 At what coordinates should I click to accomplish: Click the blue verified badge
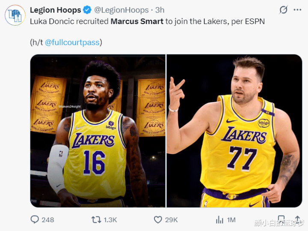(86, 10)
